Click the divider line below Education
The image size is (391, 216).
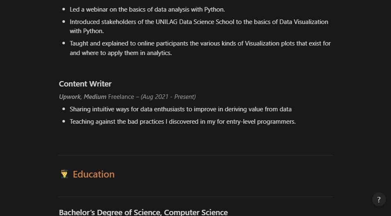coord(195,197)
